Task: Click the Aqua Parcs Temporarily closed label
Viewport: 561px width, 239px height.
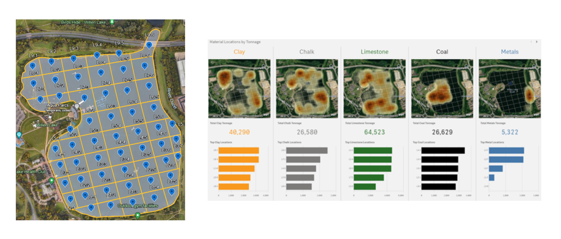Action: click(58, 107)
